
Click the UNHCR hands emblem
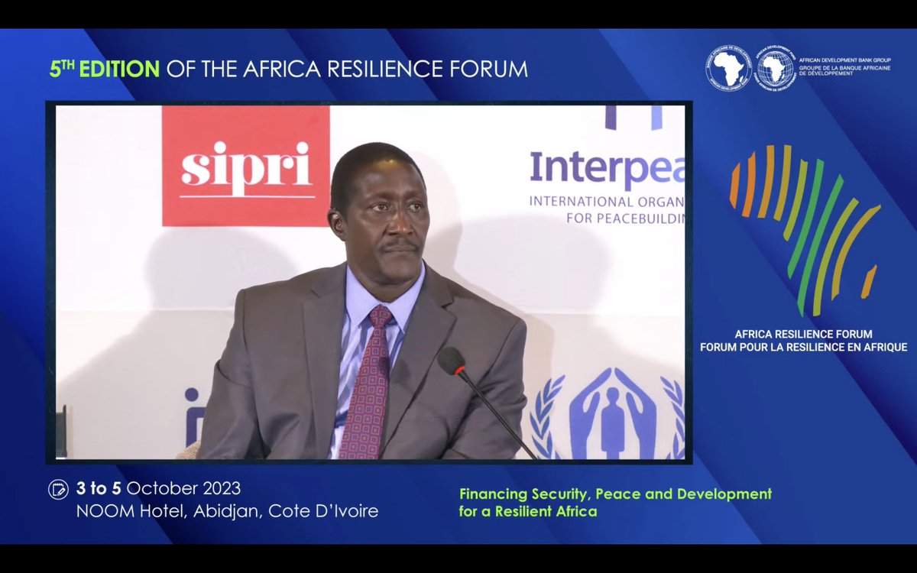tap(607, 413)
